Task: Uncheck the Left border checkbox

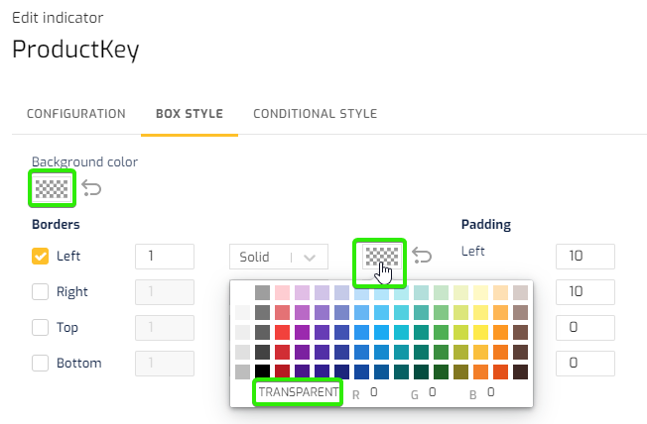Action: point(40,256)
